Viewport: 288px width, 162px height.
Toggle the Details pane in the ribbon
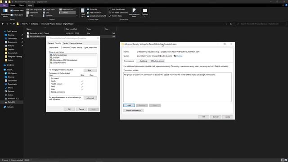(x=17, y=15)
